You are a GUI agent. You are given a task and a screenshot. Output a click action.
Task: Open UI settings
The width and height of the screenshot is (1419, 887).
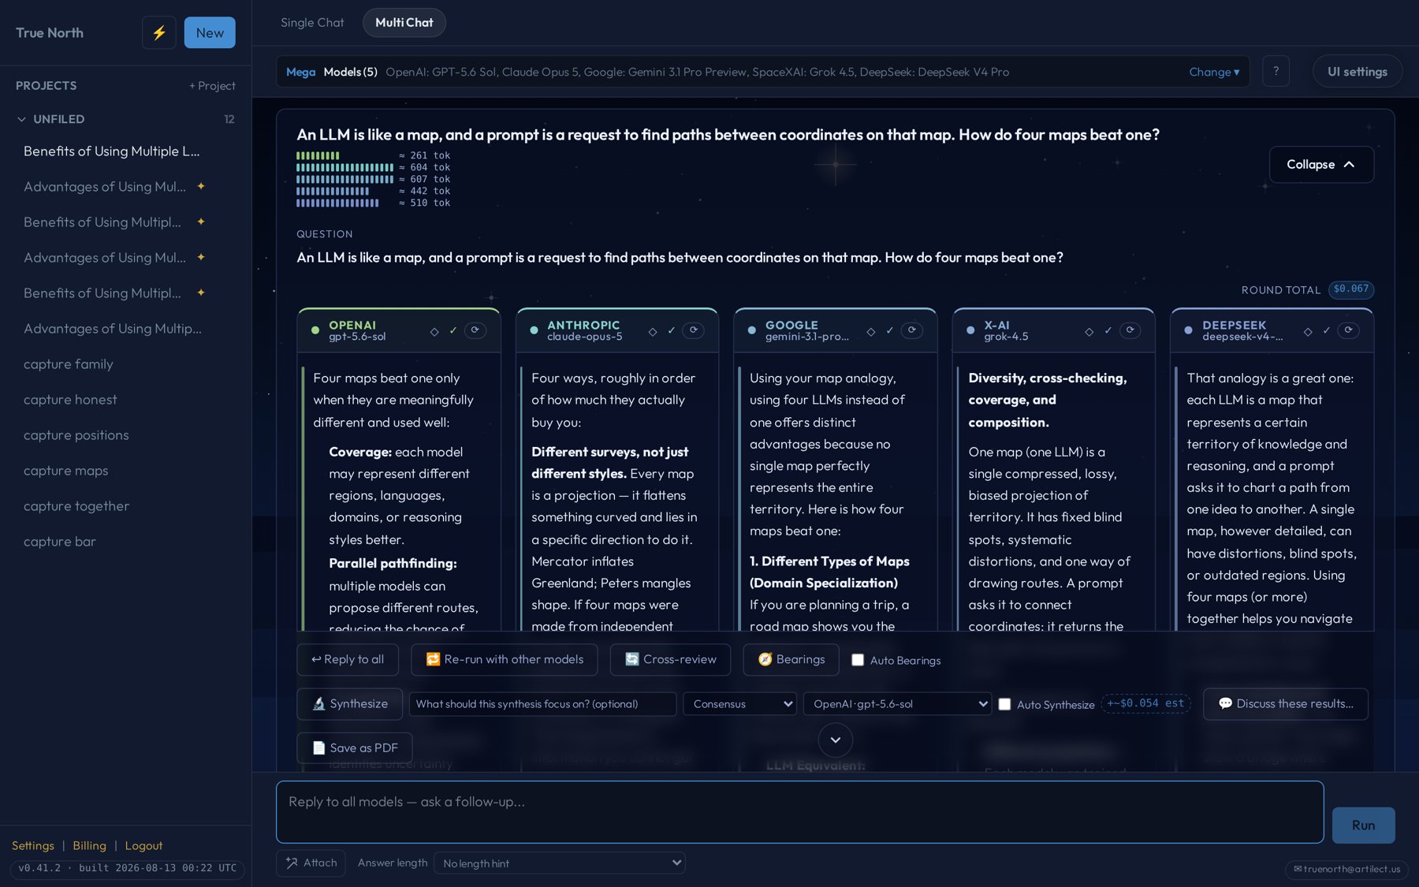tap(1357, 72)
